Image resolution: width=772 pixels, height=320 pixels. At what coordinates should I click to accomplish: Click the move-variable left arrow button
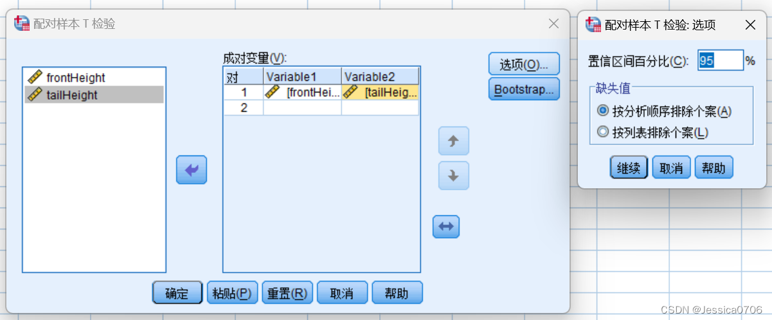coord(192,170)
